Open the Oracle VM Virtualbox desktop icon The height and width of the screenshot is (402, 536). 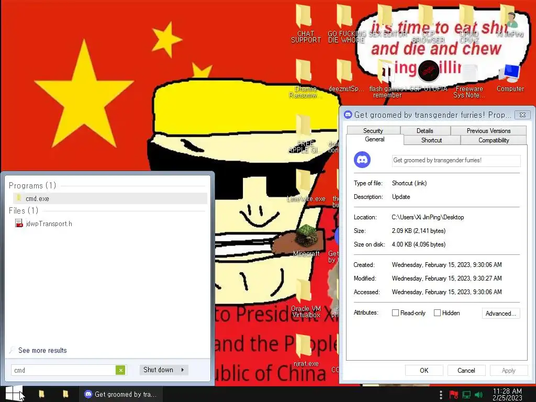point(306,298)
